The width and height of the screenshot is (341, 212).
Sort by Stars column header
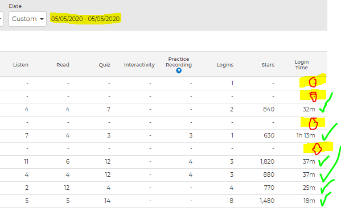[268, 65]
